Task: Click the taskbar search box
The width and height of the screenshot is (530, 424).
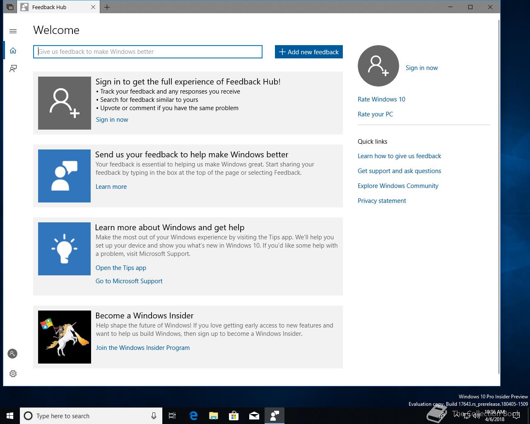Action: click(x=91, y=416)
